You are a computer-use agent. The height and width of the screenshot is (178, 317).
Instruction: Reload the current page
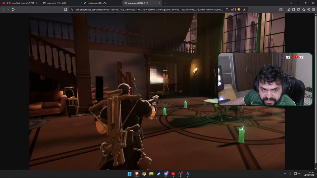click(x=13, y=9)
